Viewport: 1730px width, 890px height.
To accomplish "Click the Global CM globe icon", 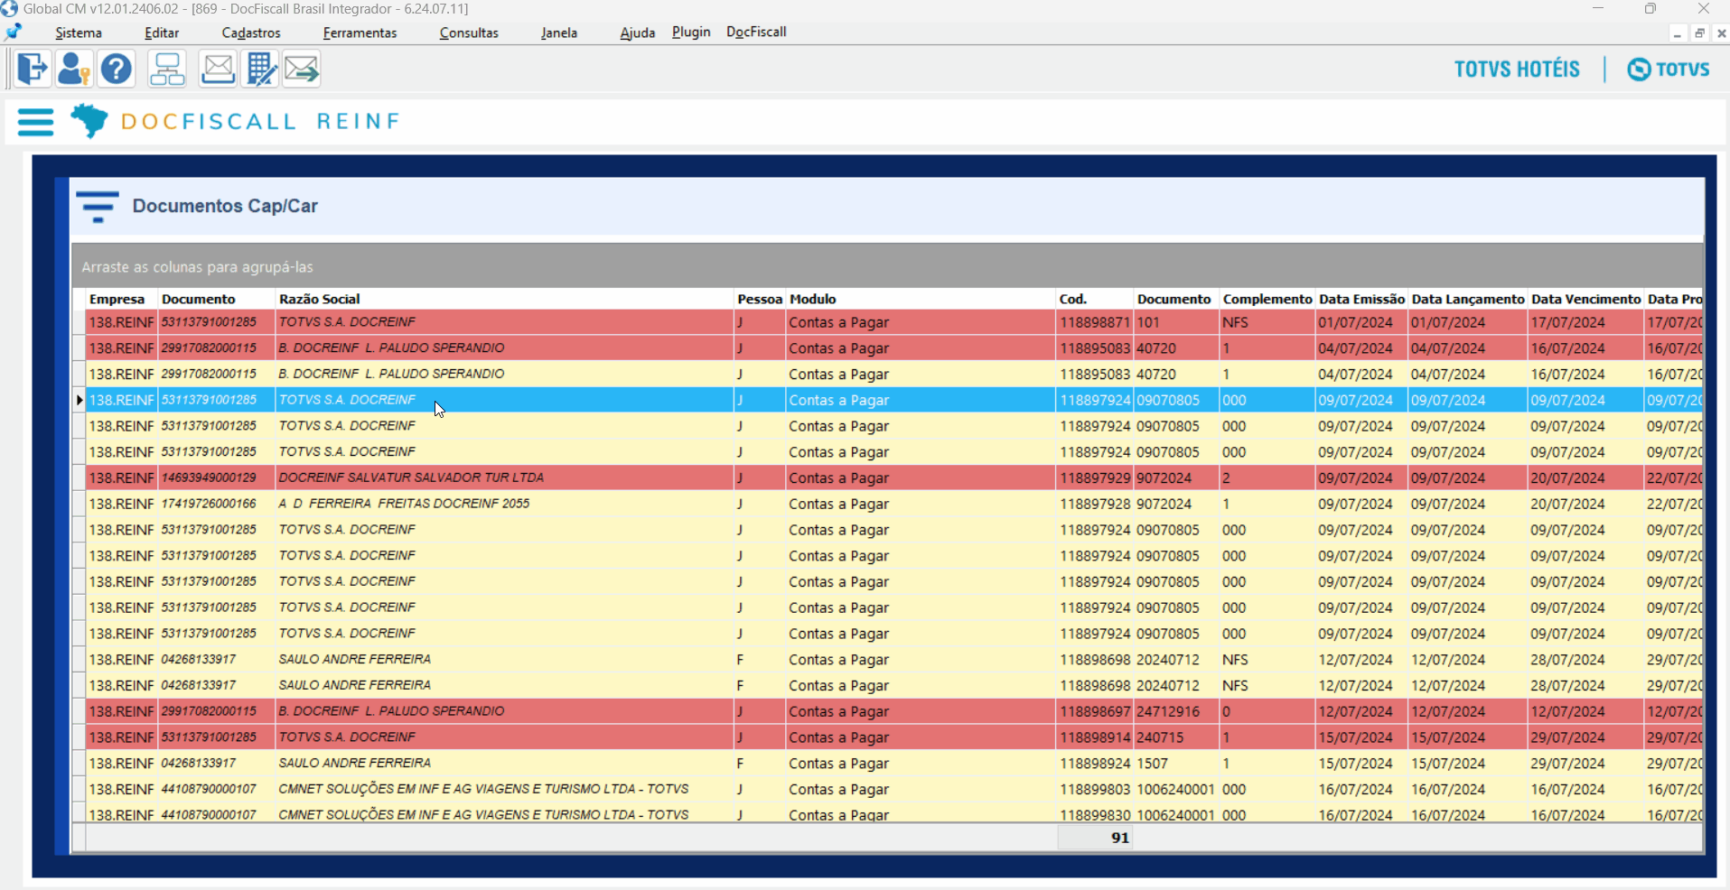I will [x=9, y=9].
